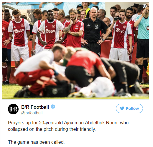Click the info icon on the photo
The width and height of the screenshot is (153, 147).
point(144,6)
